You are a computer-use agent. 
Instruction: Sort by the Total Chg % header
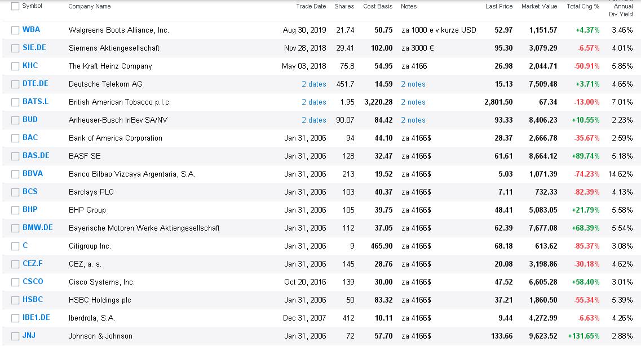[583, 6]
